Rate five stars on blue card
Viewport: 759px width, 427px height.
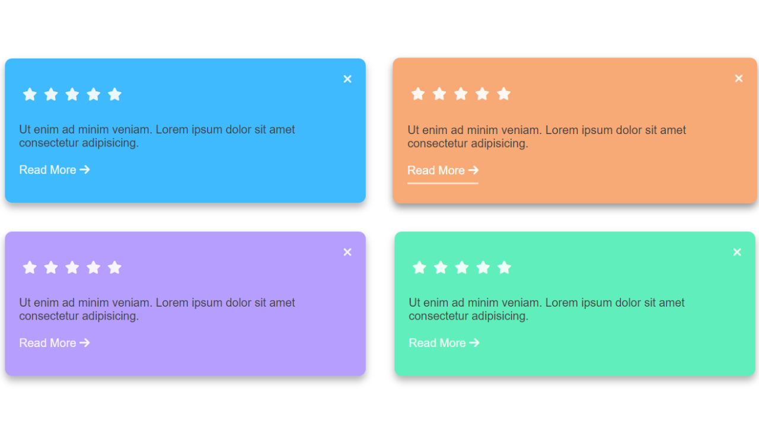[115, 94]
